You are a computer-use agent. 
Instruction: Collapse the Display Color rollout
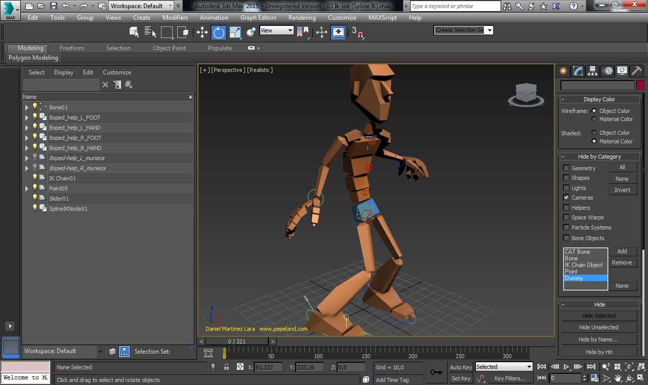[599, 99]
